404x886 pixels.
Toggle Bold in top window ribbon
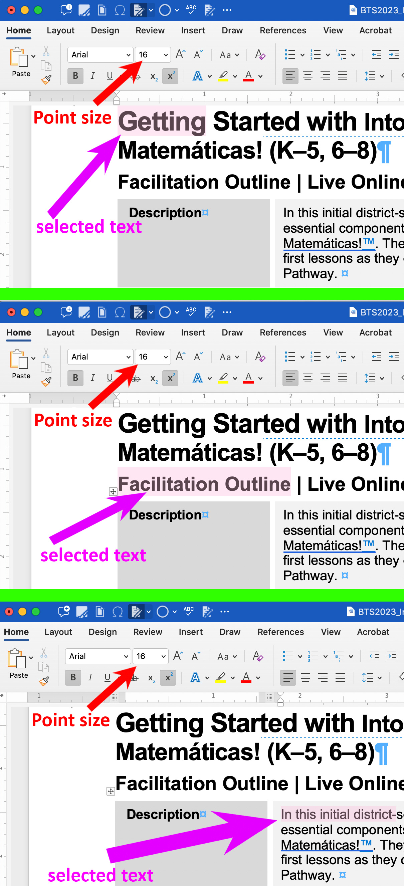(x=75, y=76)
